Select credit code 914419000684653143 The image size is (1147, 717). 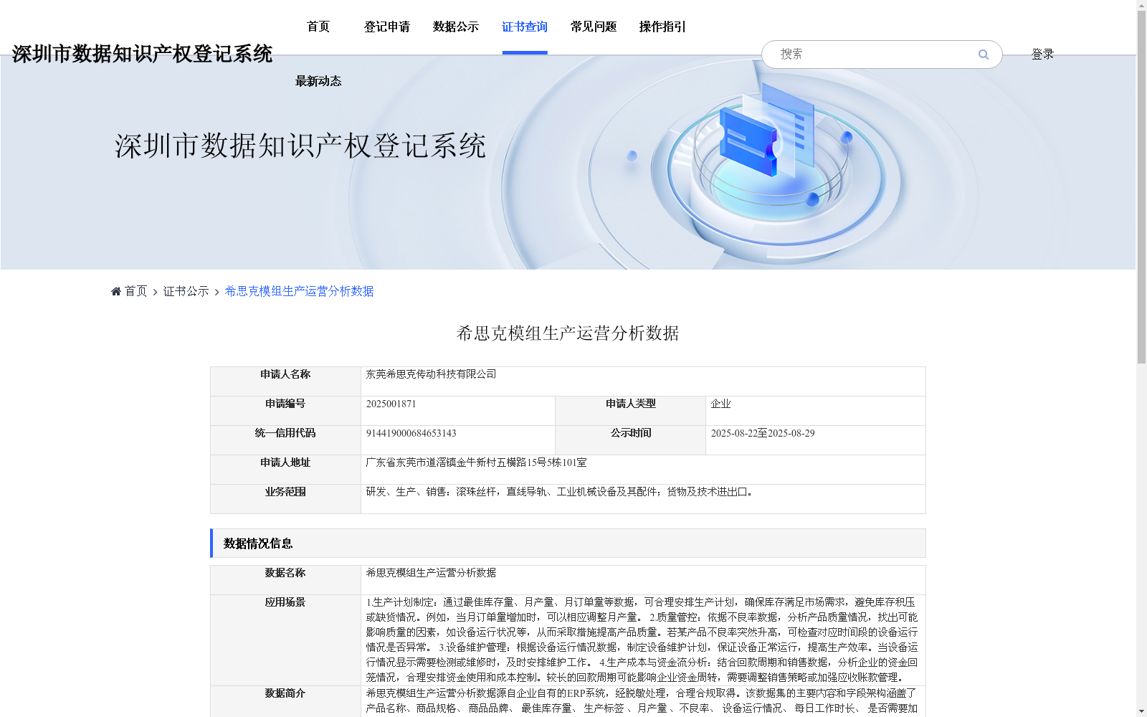(x=411, y=433)
